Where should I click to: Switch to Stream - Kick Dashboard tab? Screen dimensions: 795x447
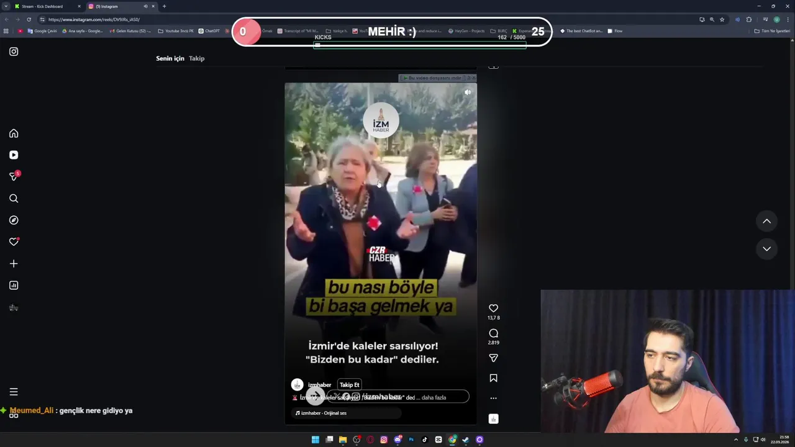point(47,6)
